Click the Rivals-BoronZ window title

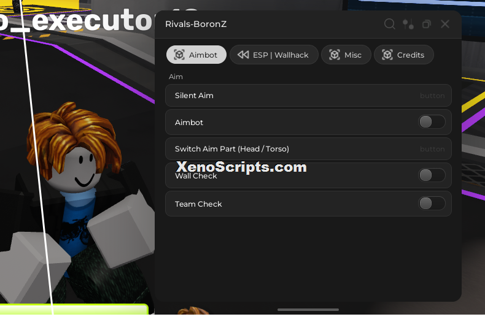196,24
